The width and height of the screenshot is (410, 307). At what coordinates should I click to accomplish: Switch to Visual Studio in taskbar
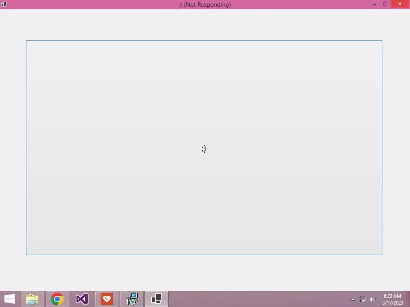82,299
